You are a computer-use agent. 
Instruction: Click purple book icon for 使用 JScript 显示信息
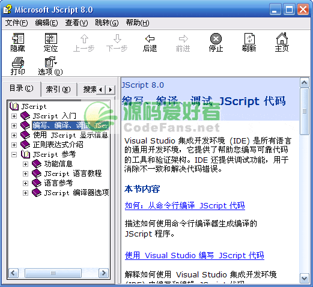coord(25,135)
